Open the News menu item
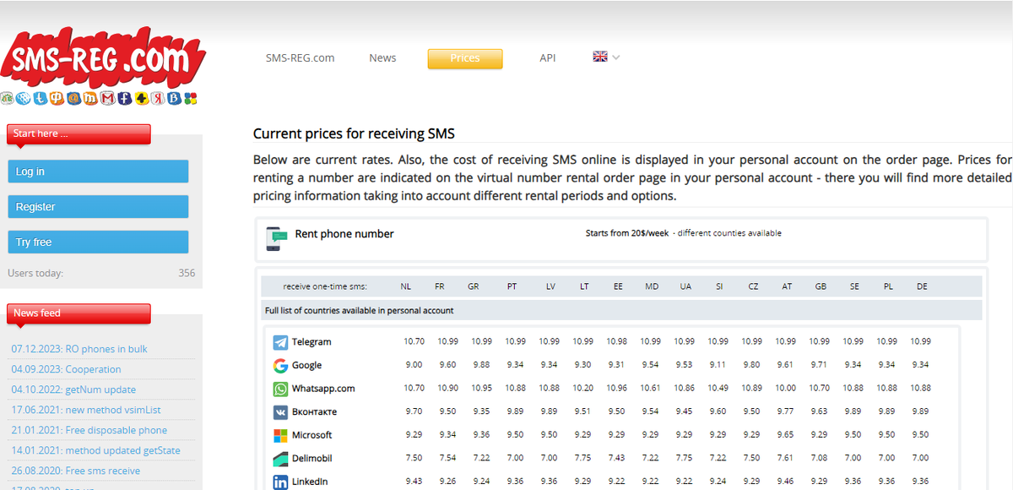The width and height of the screenshot is (1013, 490). click(x=382, y=58)
